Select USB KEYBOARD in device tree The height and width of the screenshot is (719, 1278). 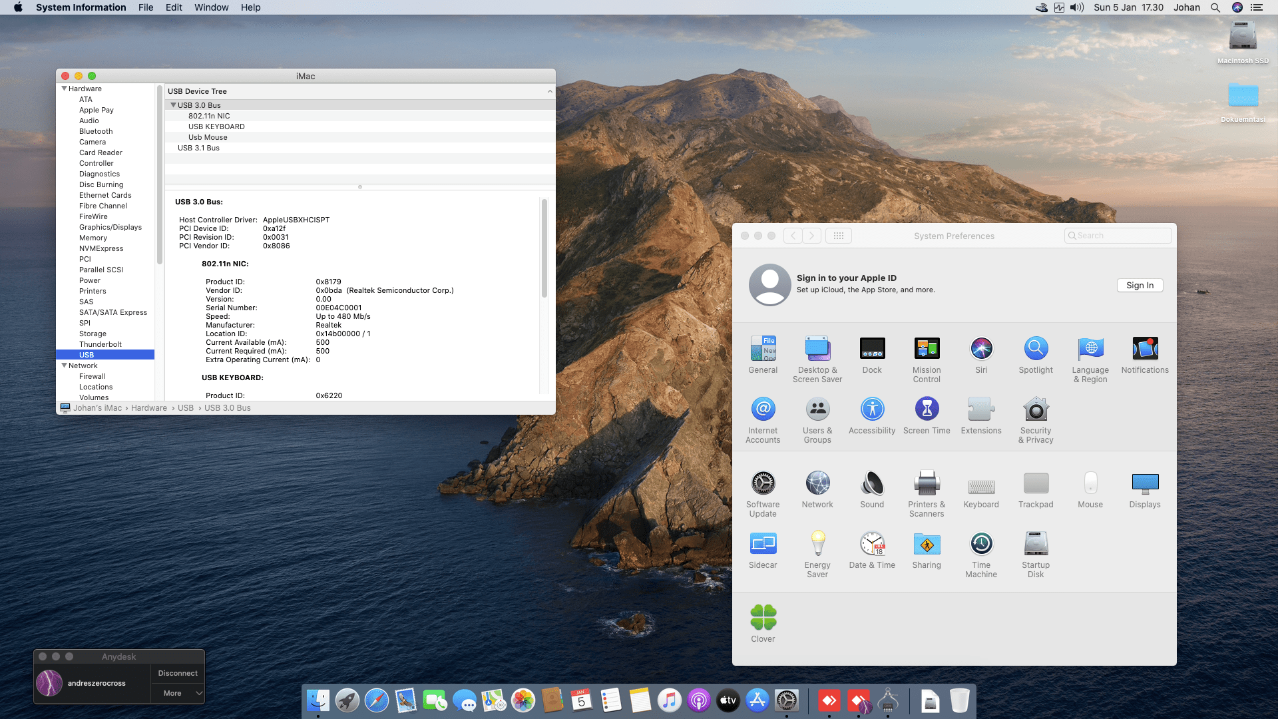coord(216,126)
